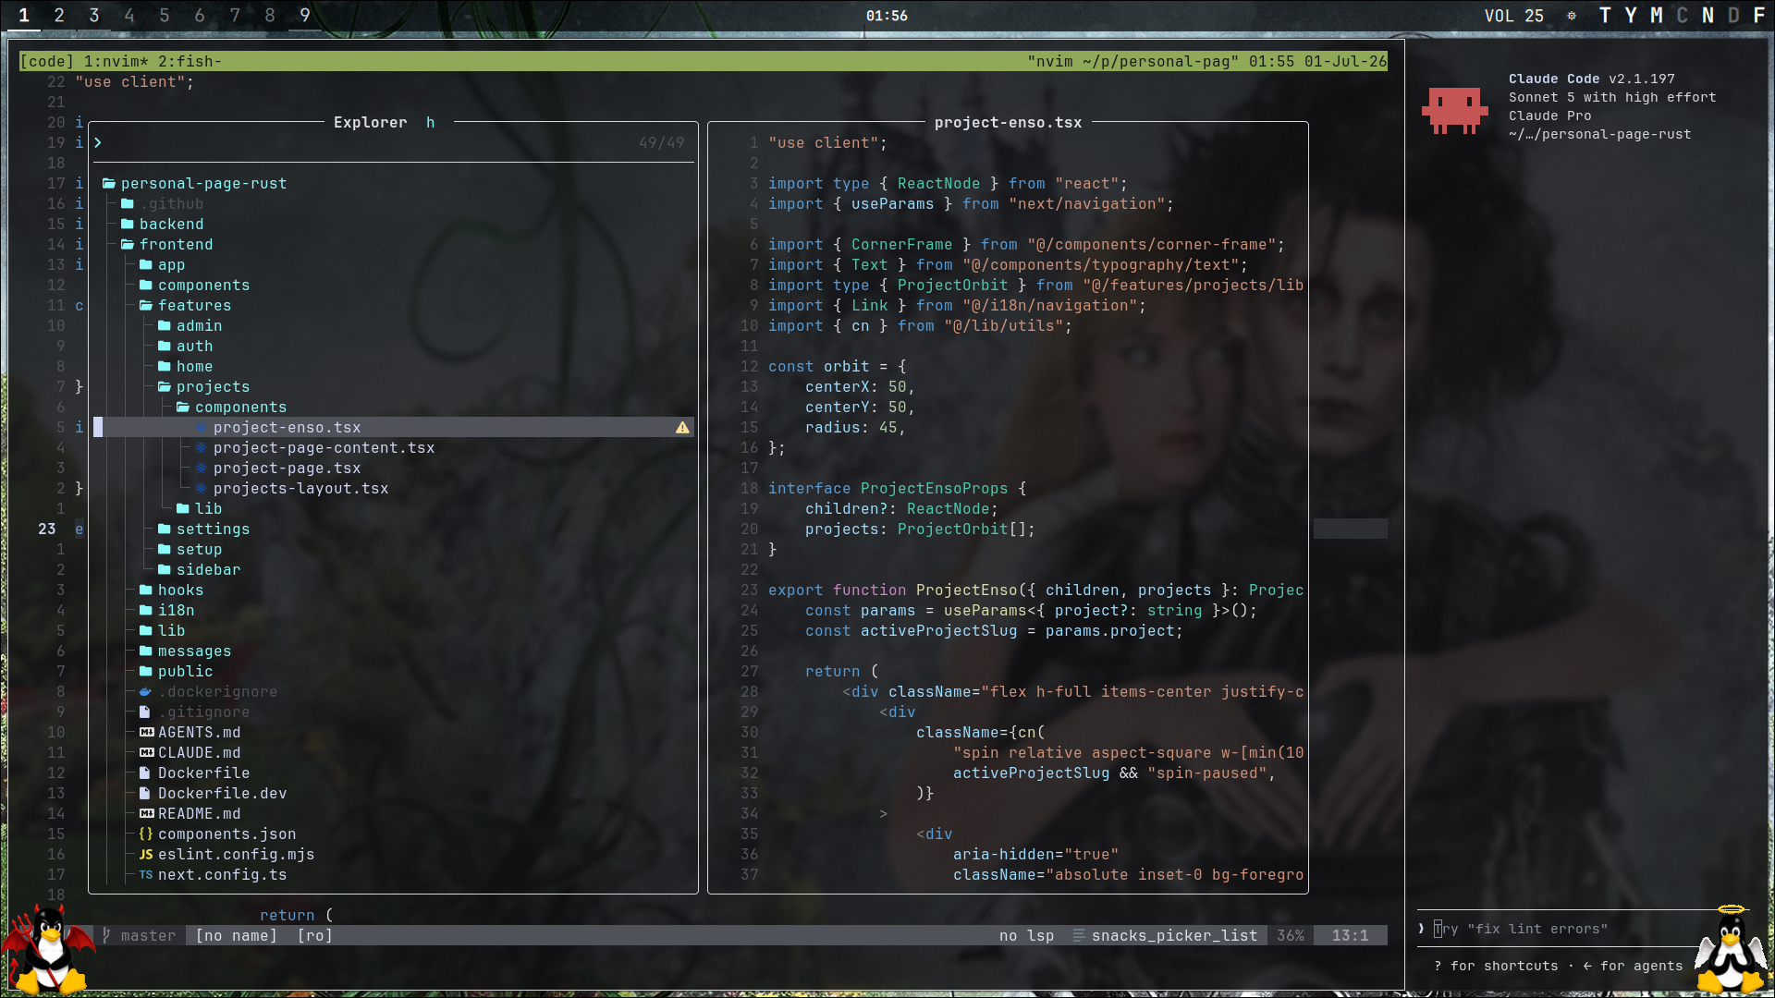
Task: Click the VOL 25 volume indicator
Action: tap(1514, 16)
